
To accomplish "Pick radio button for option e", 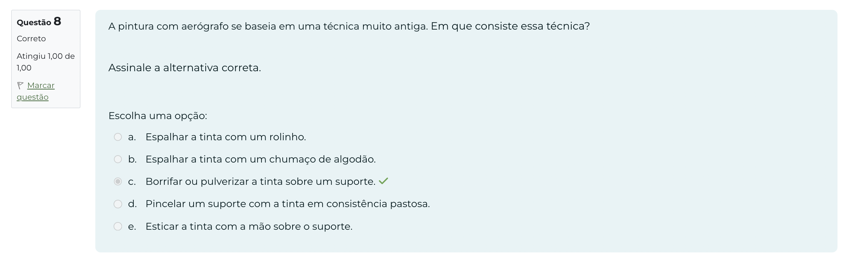I will [118, 226].
